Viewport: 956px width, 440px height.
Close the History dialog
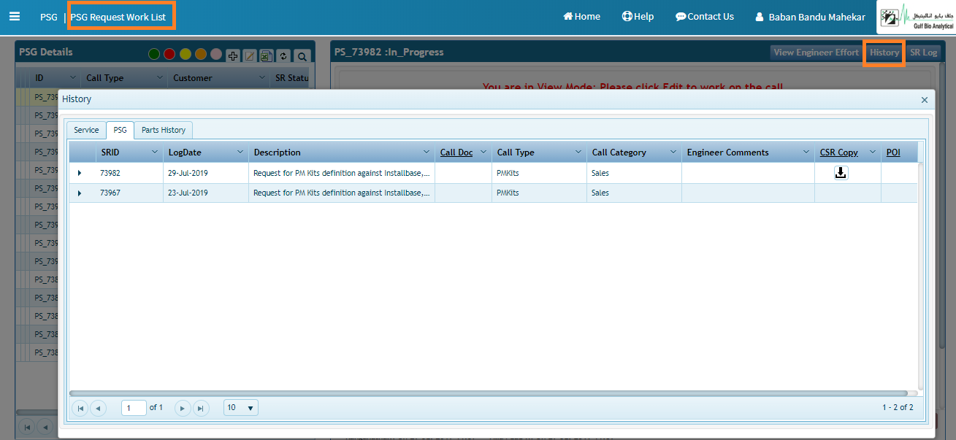pyautogui.click(x=925, y=100)
